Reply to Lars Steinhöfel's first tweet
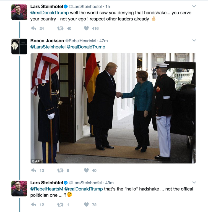The height and width of the screenshot is (212, 208). pos(33,28)
